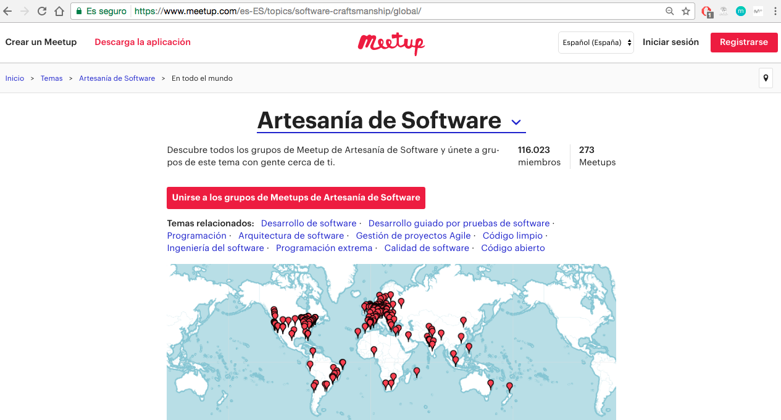Click 'En todo el mundo' breadcrumb text
The height and width of the screenshot is (420, 781).
pyautogui.click(x=202, y=78)
